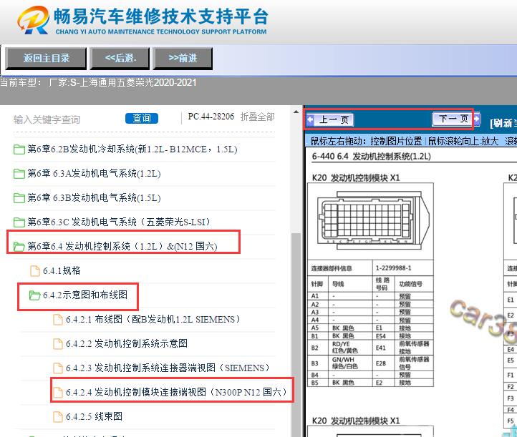Click folder icon of 6.3A发动机电气系统 row
This screenshot has width=517, height=437.
[x=19, y=174]
